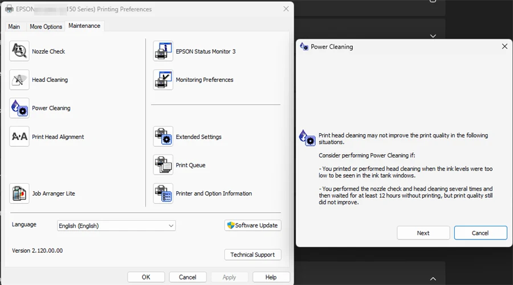This screenshot has height=285, width=513.
Task: Switch to the Main tab
Action: [x=14, y=26]
